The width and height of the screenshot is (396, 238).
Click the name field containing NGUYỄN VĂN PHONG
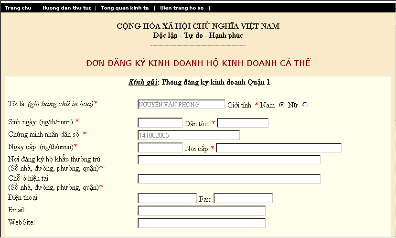(181, 104)
